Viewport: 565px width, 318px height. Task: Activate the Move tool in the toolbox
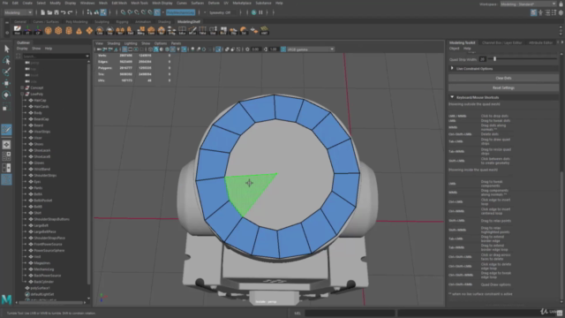[6, 83]
